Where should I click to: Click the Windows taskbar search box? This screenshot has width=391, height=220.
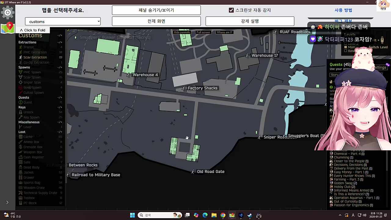[x=160, y=215]
